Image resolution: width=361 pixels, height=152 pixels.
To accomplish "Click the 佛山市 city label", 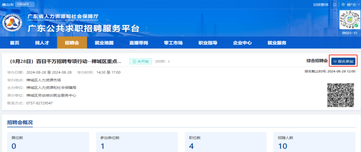I will coord(8,4).
